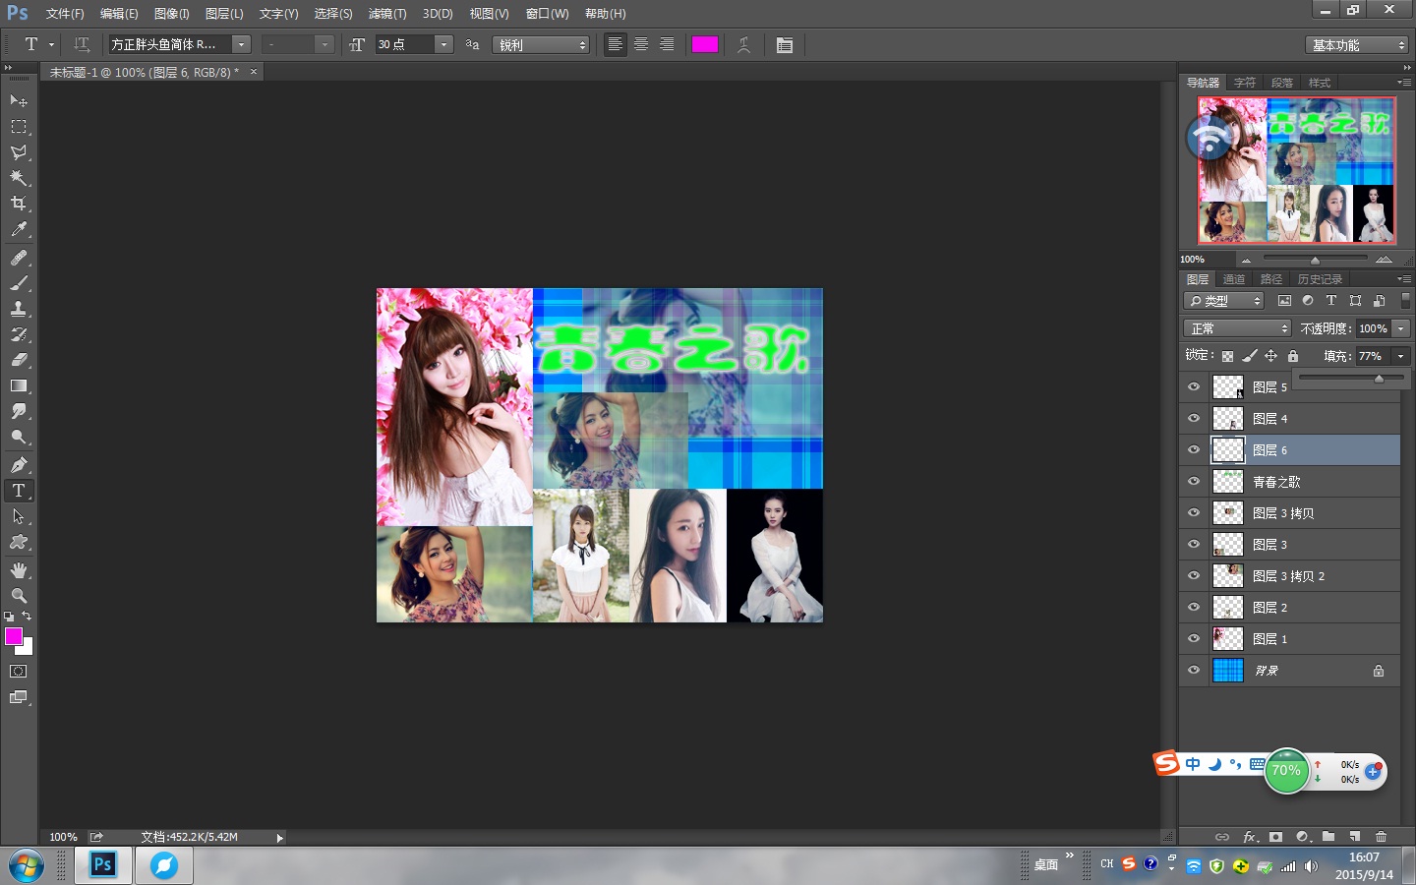The height and width of the screenshot is (885, 1416).
Task: Open Photoshop from the taskbar
Action: [103, 865]
